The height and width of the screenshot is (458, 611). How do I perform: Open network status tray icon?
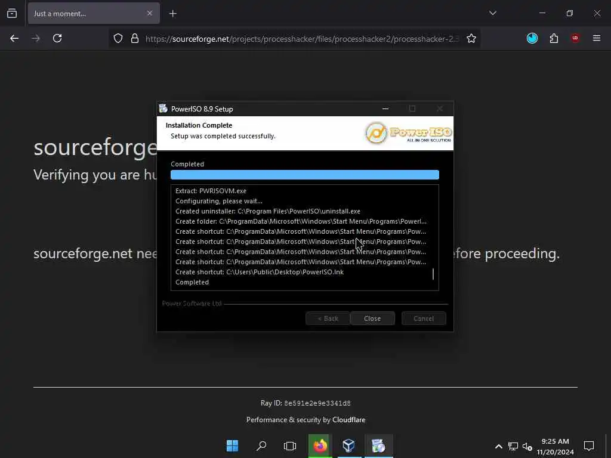[x=513, y=446]
